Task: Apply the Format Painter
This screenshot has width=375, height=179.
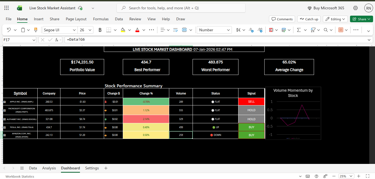Action: pyautogui.click(x=36, y=30)
